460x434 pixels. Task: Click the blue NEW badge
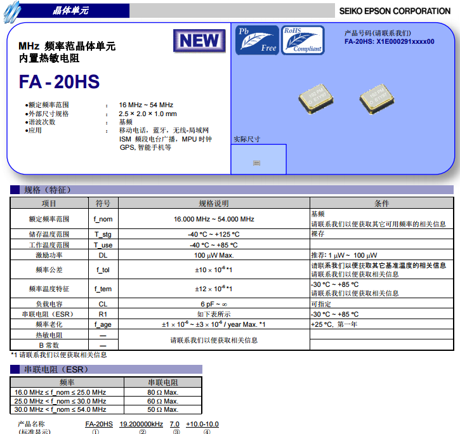click(x=199, y=40)
